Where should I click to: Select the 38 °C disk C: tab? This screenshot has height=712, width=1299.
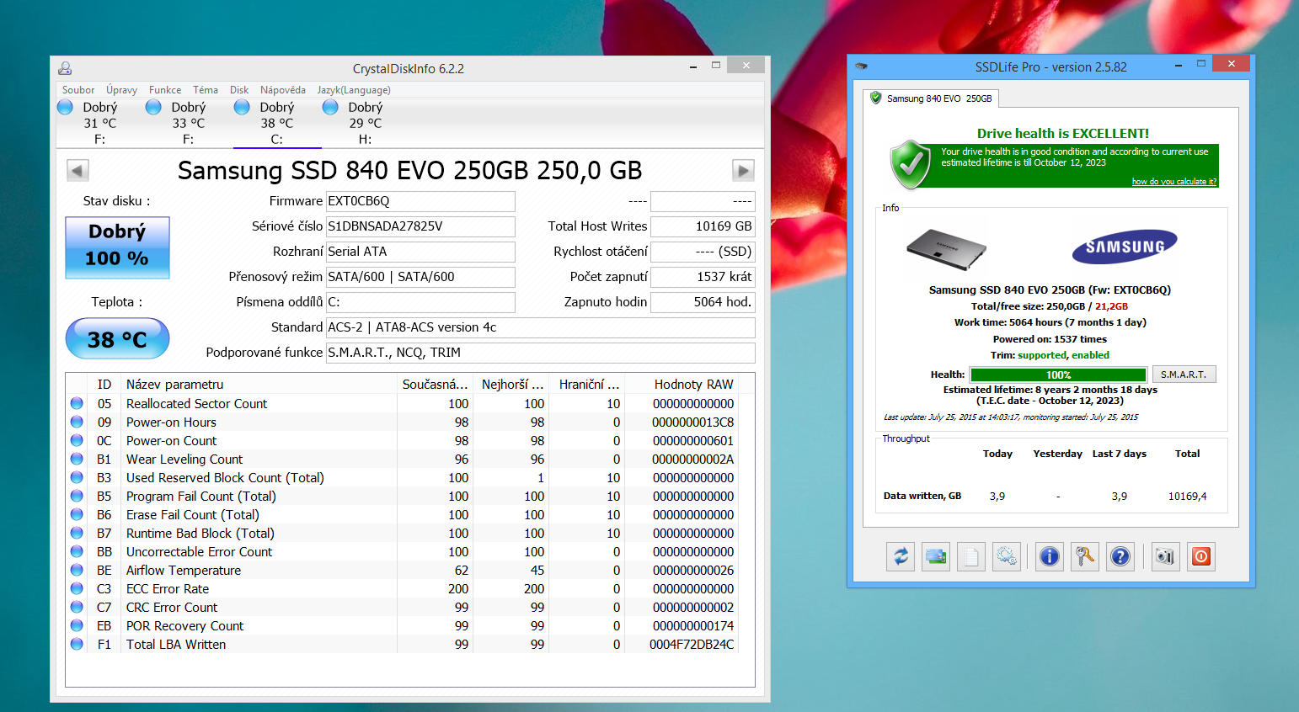click(277, 123)
